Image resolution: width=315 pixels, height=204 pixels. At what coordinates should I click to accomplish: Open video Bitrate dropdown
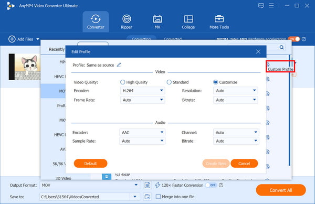click(236, 100)
